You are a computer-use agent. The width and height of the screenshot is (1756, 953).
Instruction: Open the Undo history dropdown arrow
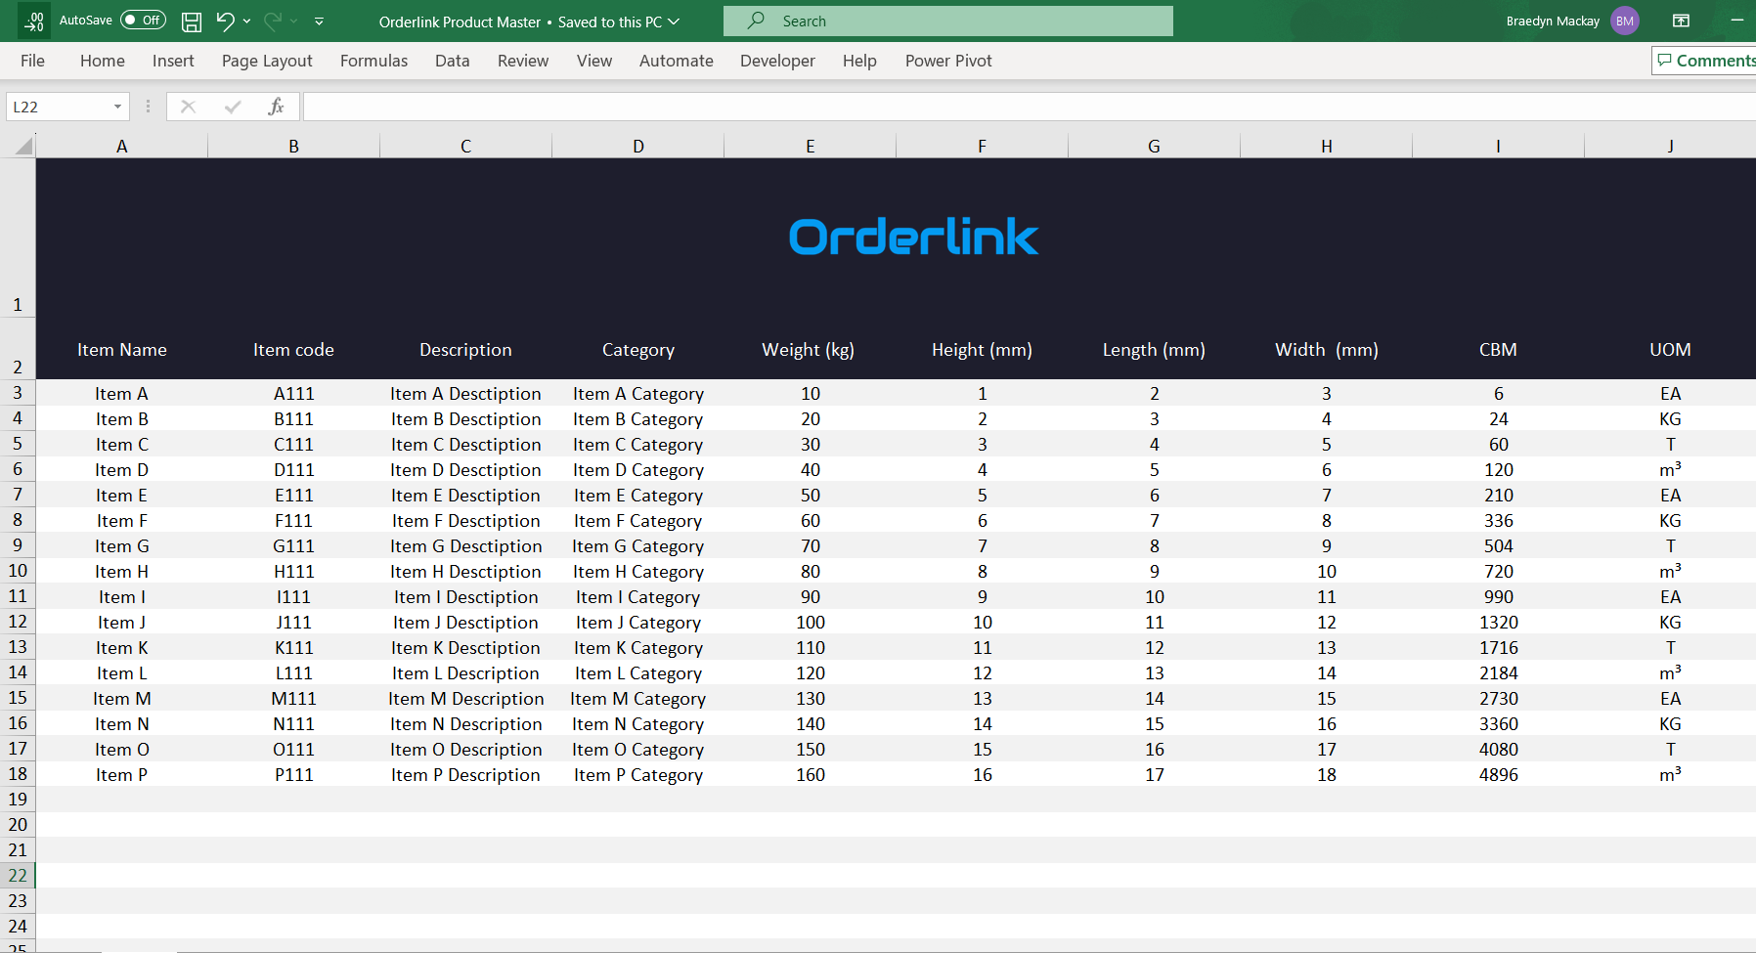246,21
